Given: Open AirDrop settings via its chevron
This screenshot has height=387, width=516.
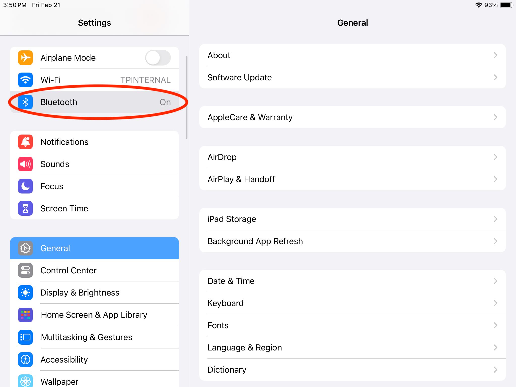Looking at the screenshot, I should tap(495, 157).
